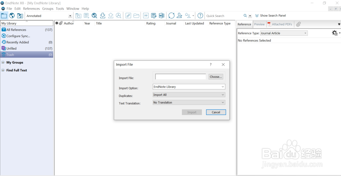Click the Export upload arrow icon
Screen dimensions: 341x176
pyautogui.click(x=111, y=16)
